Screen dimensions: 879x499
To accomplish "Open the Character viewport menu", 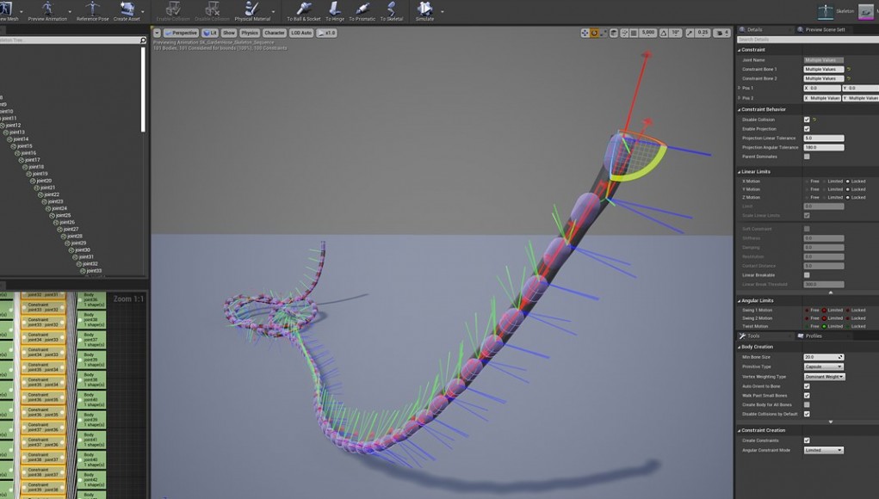I will pyautogui.click(x=274, y=33).
